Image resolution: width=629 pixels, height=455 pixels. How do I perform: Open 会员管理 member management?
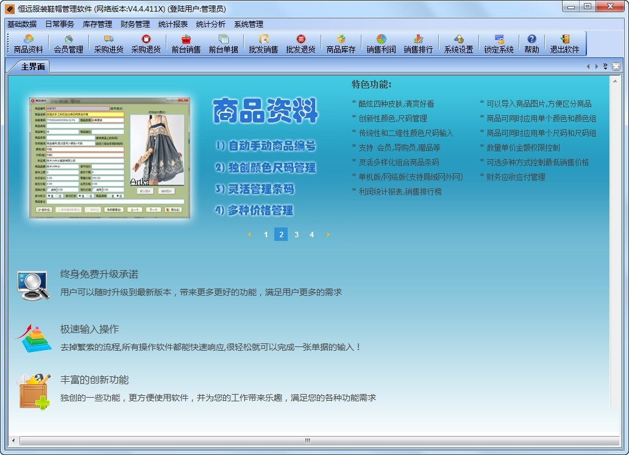69,44
